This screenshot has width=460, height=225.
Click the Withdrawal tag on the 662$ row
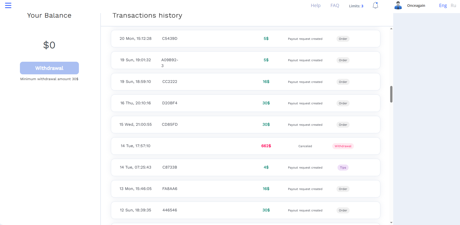(343, 146)
